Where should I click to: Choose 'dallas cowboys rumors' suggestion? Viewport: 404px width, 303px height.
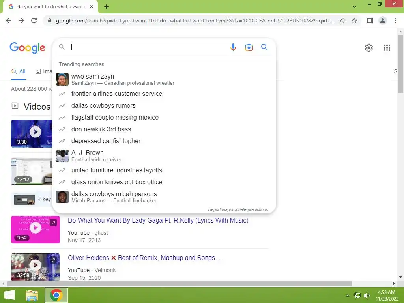[164, 106]
